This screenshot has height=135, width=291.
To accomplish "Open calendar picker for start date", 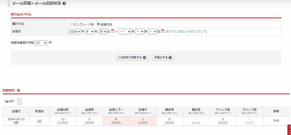I will (x=112, y=31).
